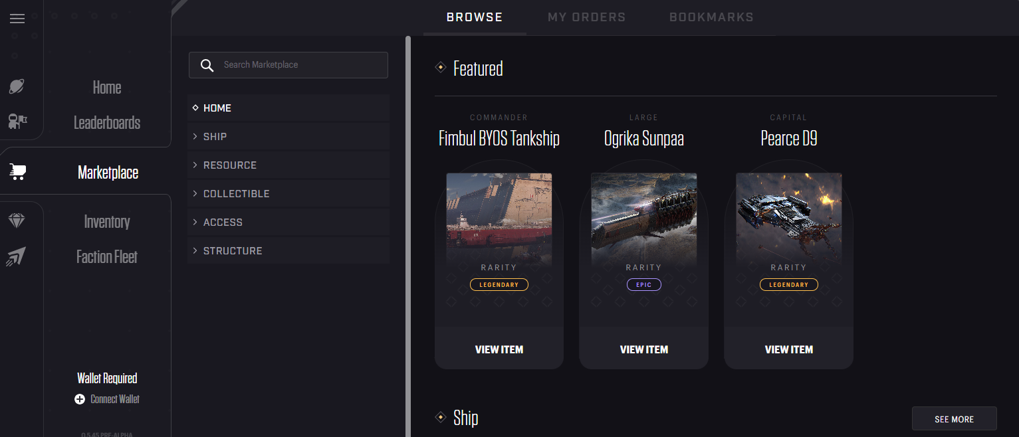Expand the RESOURCE category

click(x=288, y=165)
